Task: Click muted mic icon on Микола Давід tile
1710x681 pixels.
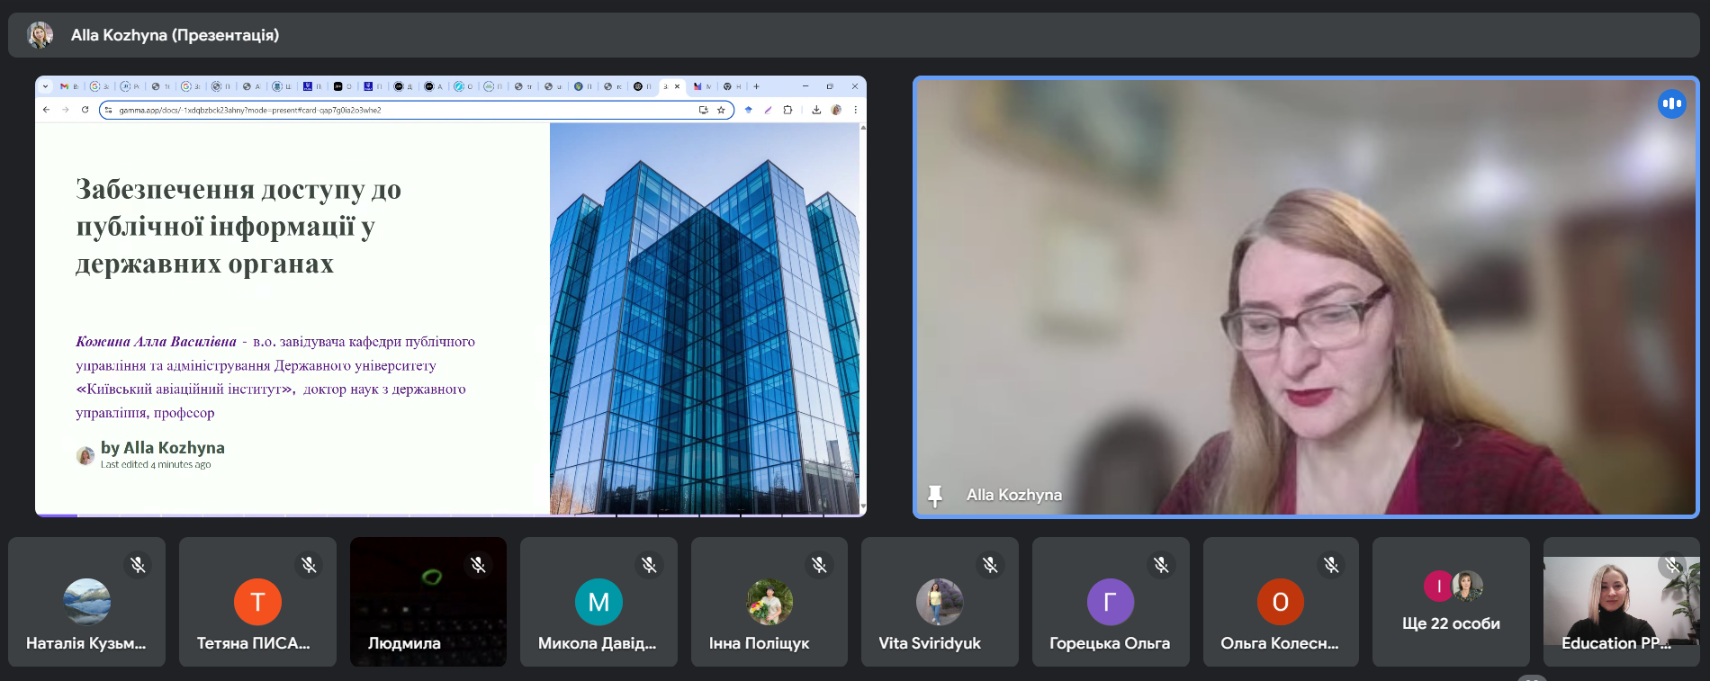Action: point(649,565)
